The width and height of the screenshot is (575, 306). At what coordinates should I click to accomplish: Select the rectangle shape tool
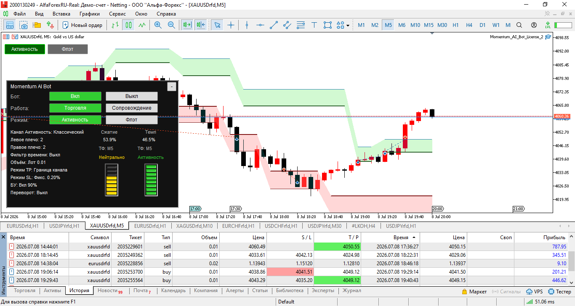coord(327,25)
